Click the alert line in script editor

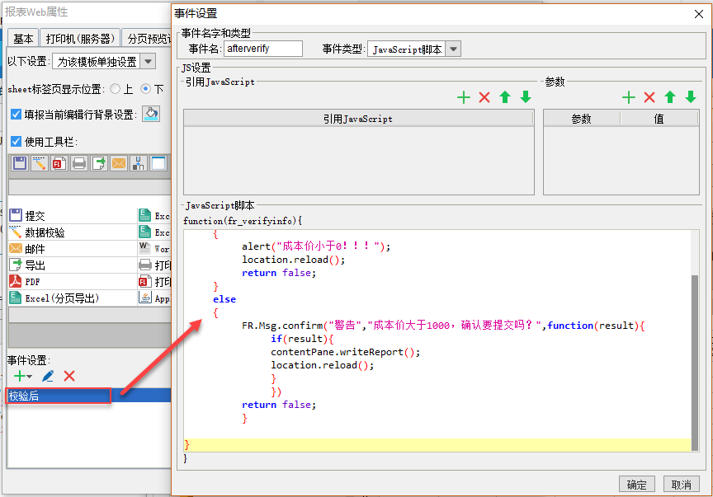(x=316, y=246)
